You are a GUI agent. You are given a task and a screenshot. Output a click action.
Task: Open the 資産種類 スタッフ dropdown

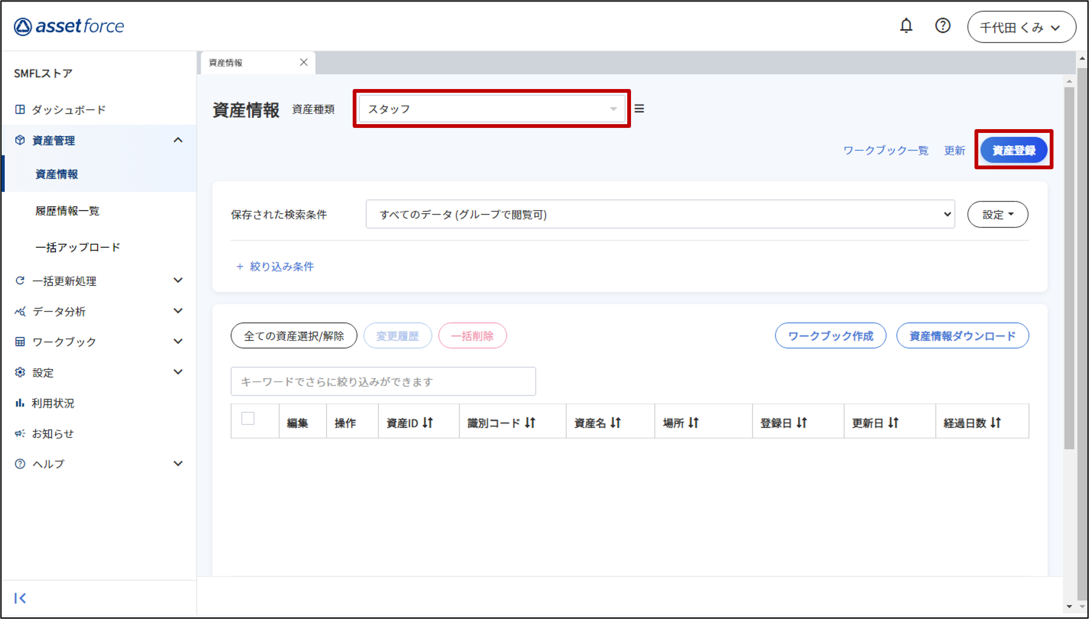[x=491, y=109]
